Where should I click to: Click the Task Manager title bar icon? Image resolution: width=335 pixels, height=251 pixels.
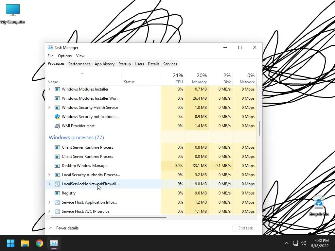50,48
